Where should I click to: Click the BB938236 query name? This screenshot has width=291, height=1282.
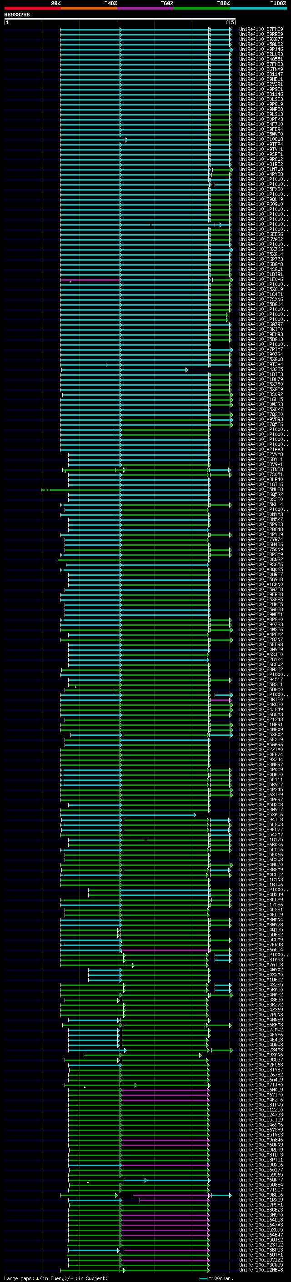pos(17,15)
